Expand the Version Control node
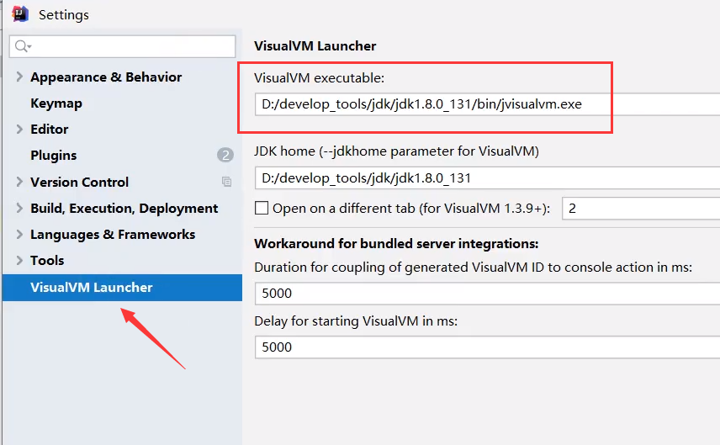This screenshot has width=720, height=445. 19,182
